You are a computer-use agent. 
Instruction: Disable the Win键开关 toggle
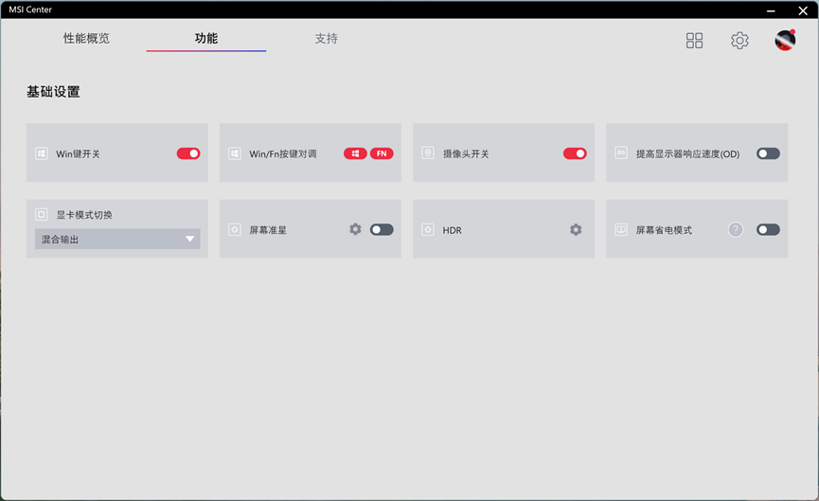coord(188,153)
